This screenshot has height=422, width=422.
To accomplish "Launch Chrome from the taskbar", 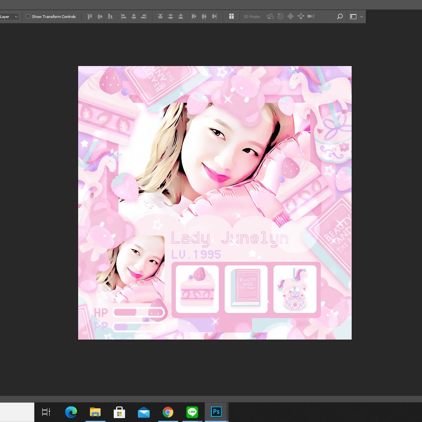I will point(168,412).
